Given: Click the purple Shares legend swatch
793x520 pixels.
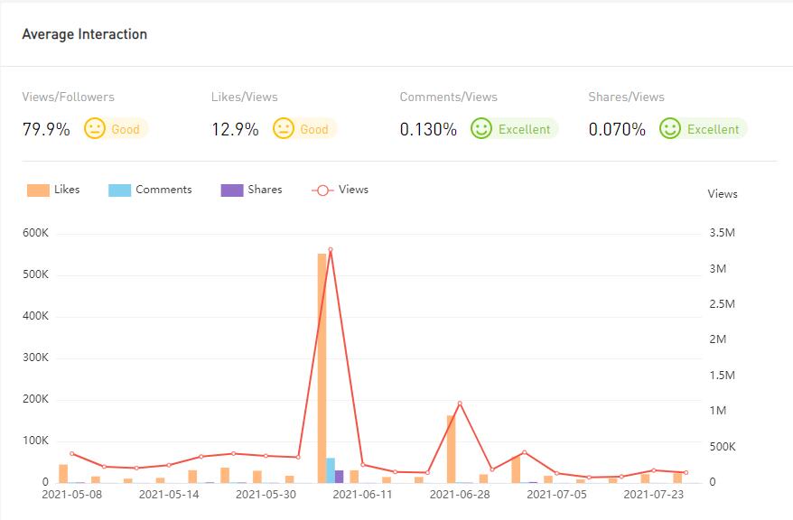Looking at the screenshot, I should click(232, 190).
